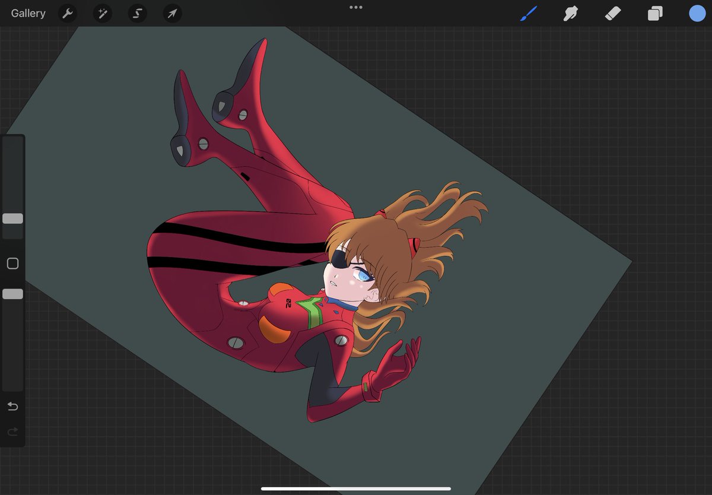Select the Eraser tool
Image resolution: width=712 pixels, height=495 pixels.
(612, 13)
